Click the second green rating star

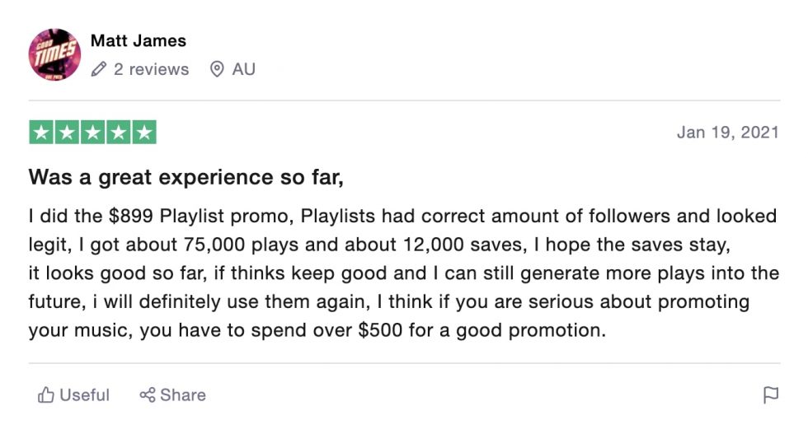[67, 133]
